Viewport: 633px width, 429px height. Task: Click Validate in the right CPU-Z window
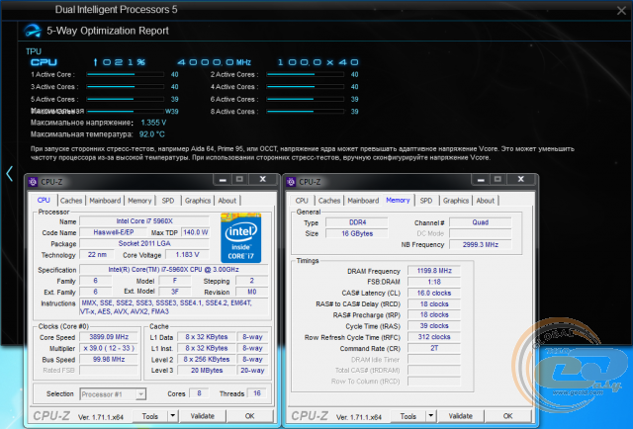coord(461,416)
